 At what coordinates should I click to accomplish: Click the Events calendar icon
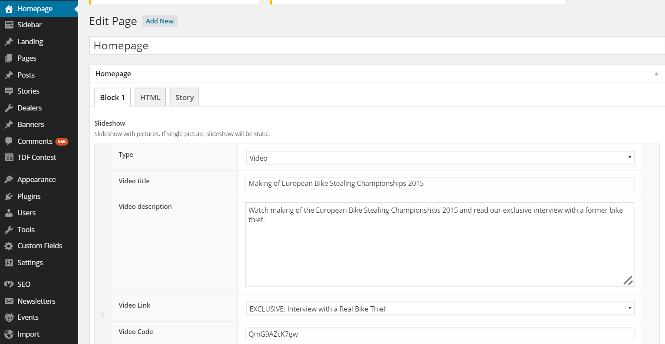[9, 317]
